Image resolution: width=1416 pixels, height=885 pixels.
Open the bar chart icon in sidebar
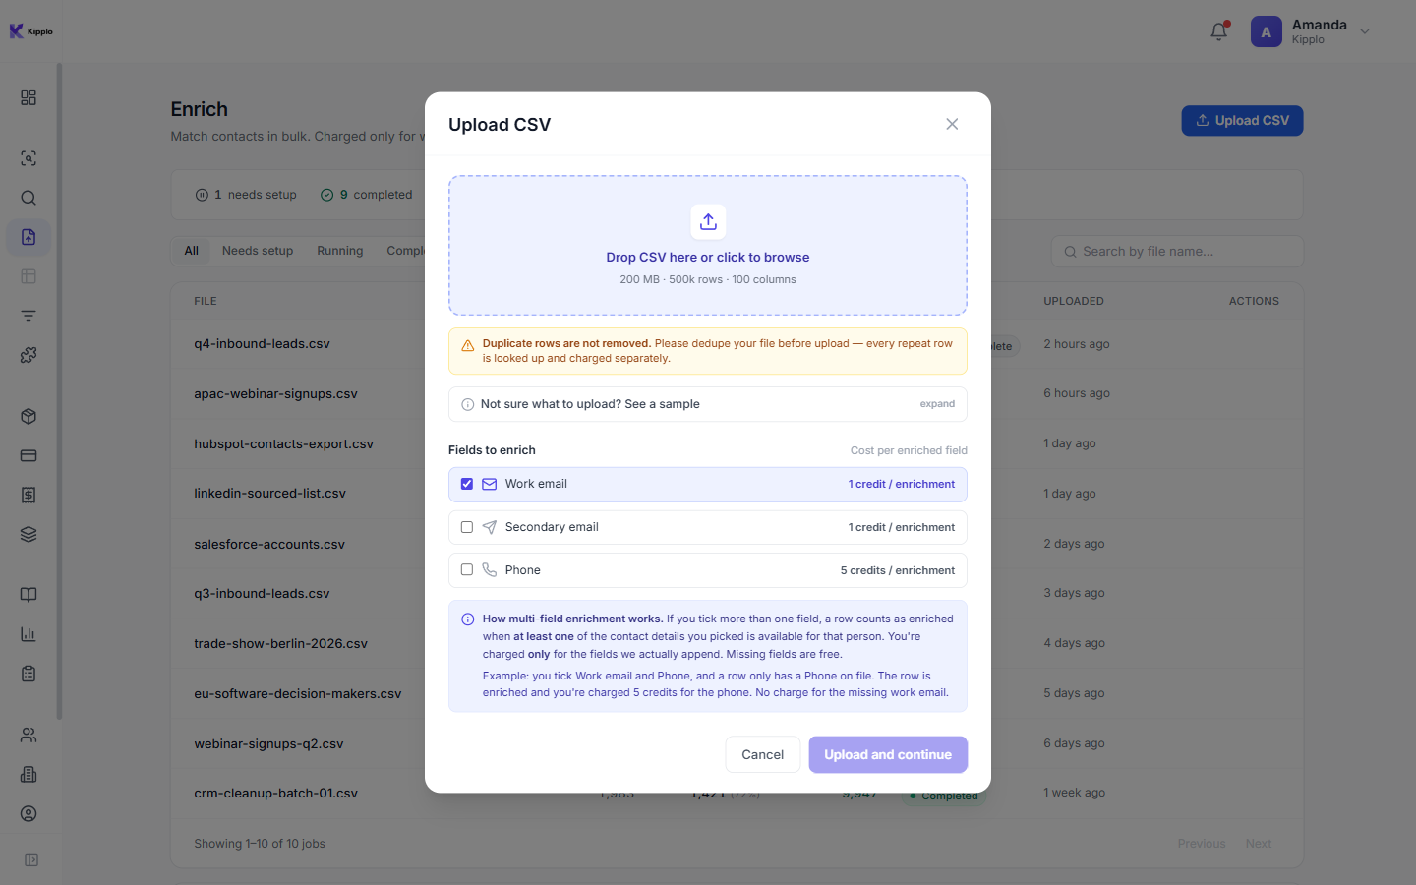pos(29,634)
